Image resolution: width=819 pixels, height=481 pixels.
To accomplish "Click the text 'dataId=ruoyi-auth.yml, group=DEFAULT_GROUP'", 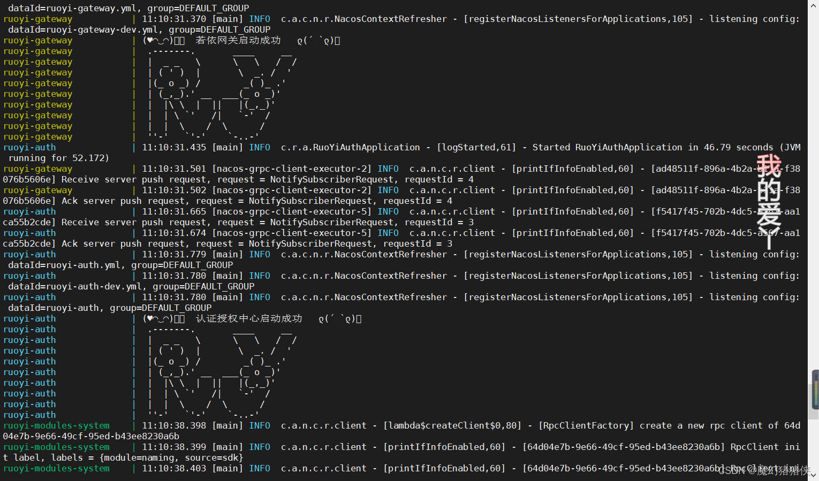I will pos(120,265).
